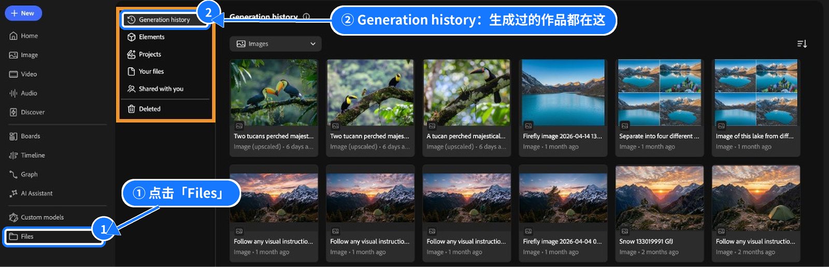Screen dimensions: 829x267
Task: Click image type icon on Firefly 2026-04-04 card
Action: click(528, 231)
